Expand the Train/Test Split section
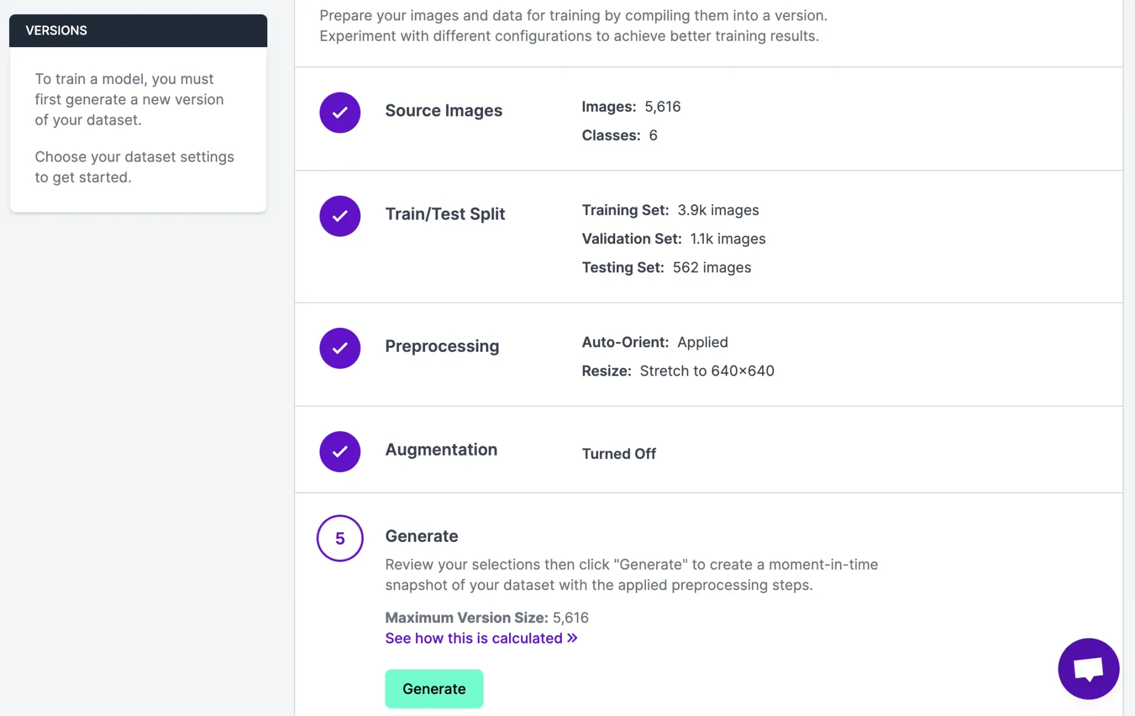The width and height of the screenshot is (1135, 716). pyautogui.click(x=444, y=214)
